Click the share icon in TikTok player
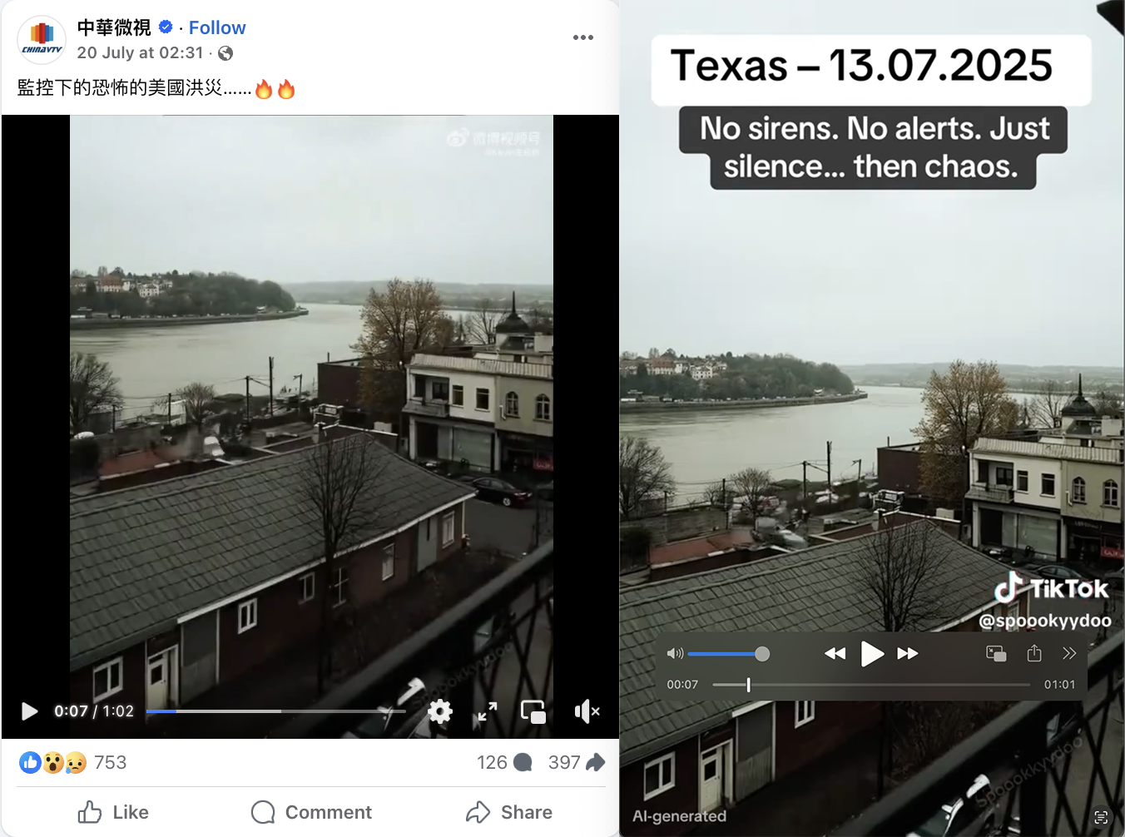The image size is (1125, 837). [1034, 653]
